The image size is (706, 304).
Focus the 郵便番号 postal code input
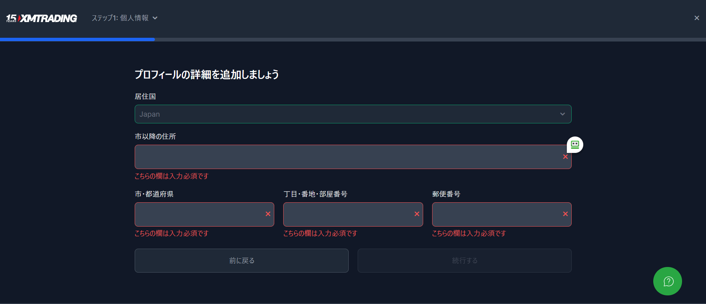[x=494, y=214]
